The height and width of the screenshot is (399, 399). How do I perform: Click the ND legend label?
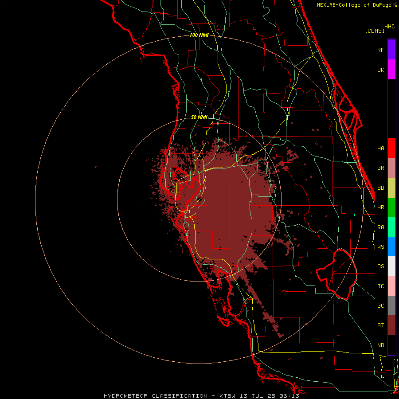pos(380,345)
